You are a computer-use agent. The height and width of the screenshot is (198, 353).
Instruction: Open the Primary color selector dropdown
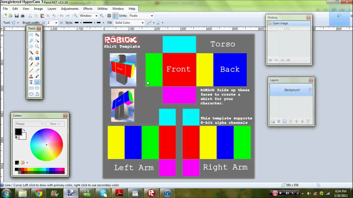(x=29, y=124)
